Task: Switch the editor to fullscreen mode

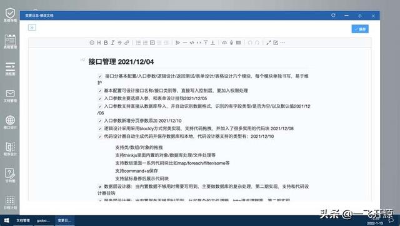Action: point(269,43)
